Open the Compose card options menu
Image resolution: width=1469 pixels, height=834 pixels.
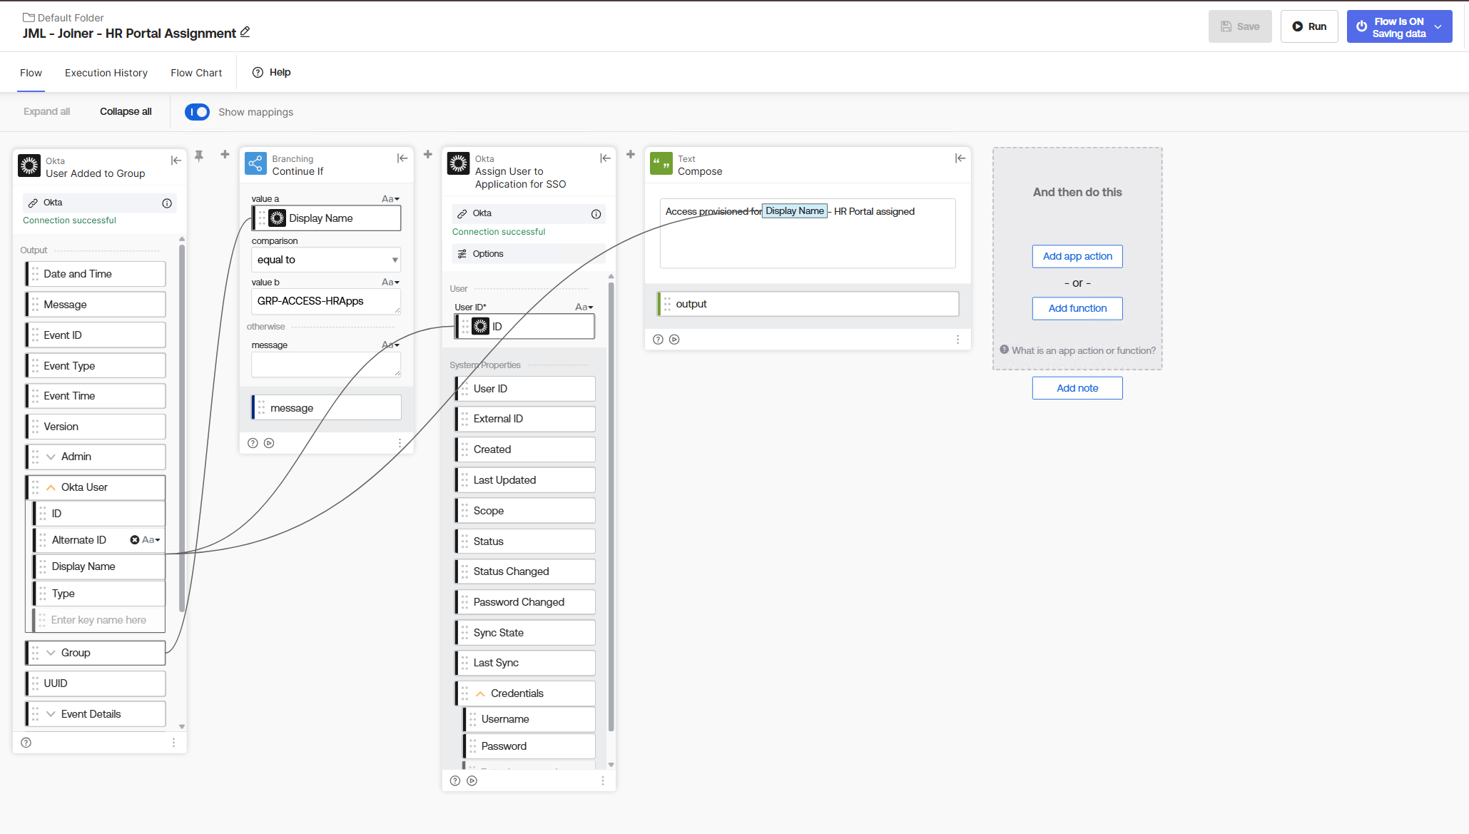(x=957, y=340)
